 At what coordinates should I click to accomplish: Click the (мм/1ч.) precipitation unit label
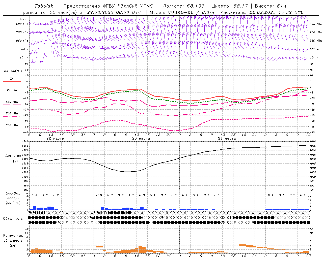tap(13, 203)
